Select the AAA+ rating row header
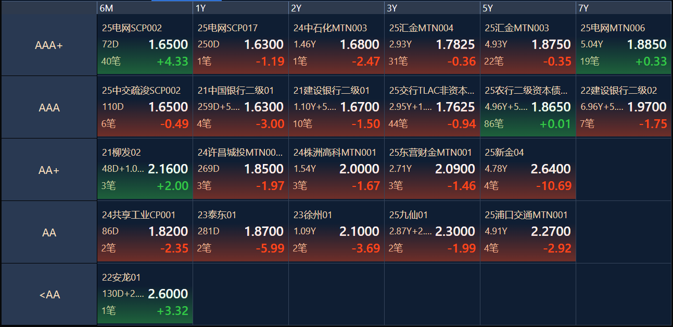This screenshot has width=673, height=327. (x=49, y=45)
